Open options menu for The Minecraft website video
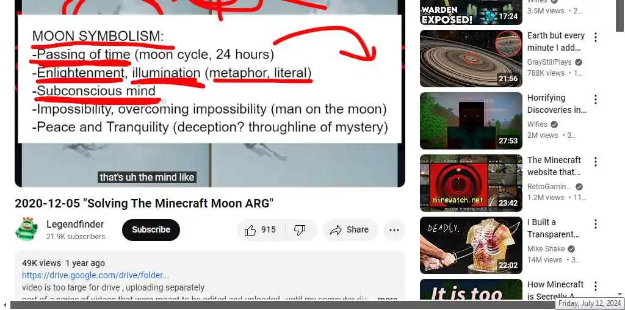Screen dimensions: 625x310 point(595,162)
